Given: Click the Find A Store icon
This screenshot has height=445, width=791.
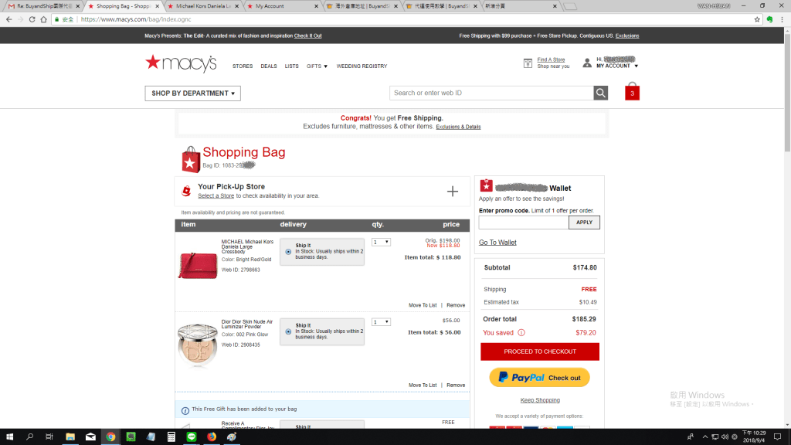Looking at the screenshot, I should (528, 63).
